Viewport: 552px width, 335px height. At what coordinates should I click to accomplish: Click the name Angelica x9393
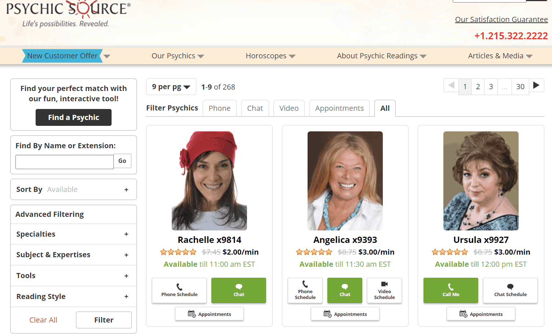[345, 240]
